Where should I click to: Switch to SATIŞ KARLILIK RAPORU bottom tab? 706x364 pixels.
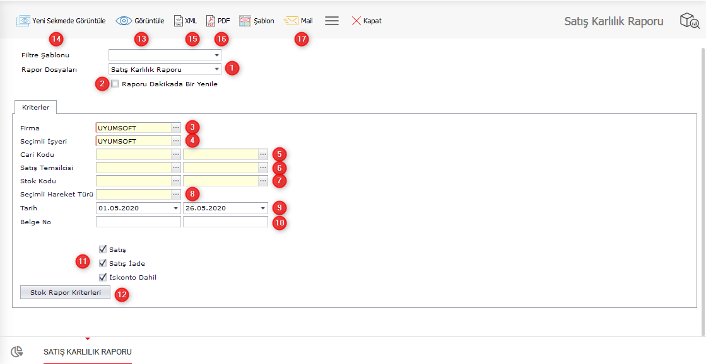[87, 351]
